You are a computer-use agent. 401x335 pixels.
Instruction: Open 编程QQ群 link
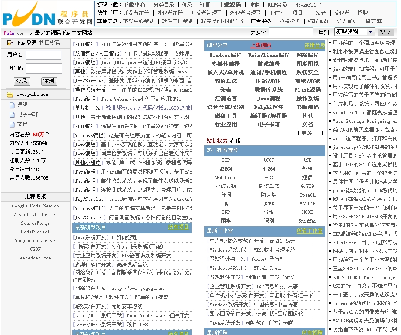pyautogui.click(x=318, y=21)
